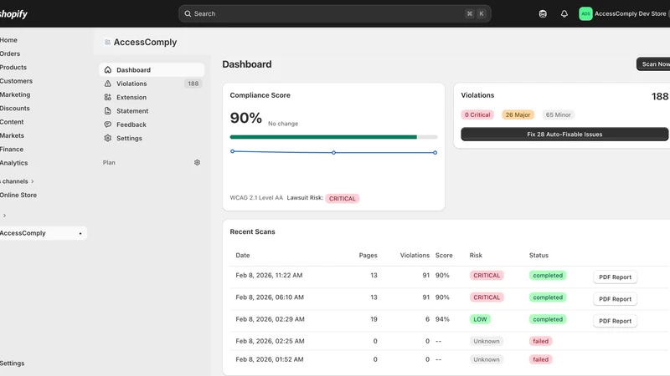Click the Extension blocks icon
The height and width of the screenshot is (376, 670).
[108, 97]
